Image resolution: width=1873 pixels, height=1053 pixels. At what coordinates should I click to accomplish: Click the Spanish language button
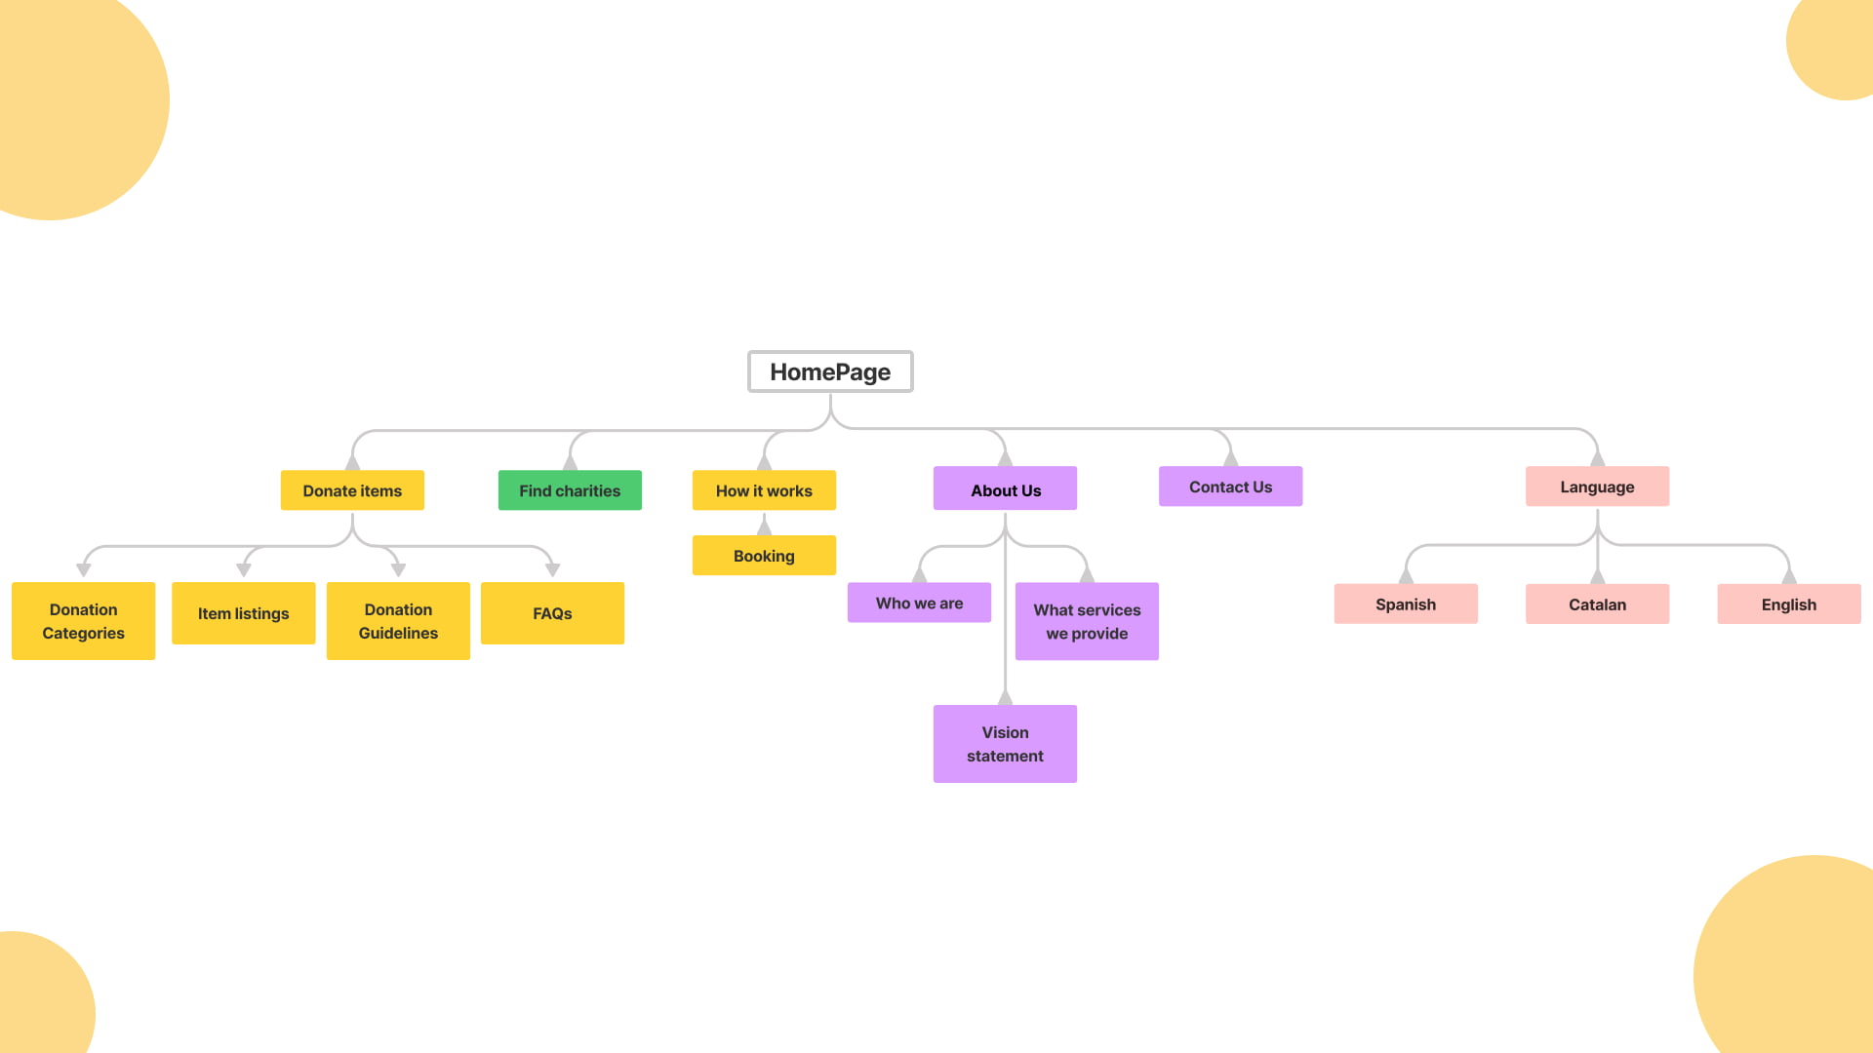(1405, 604)
